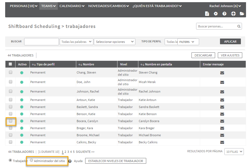Open settings gear icon in header
Viewport: 252px width, 168px height.
(216, 14)
